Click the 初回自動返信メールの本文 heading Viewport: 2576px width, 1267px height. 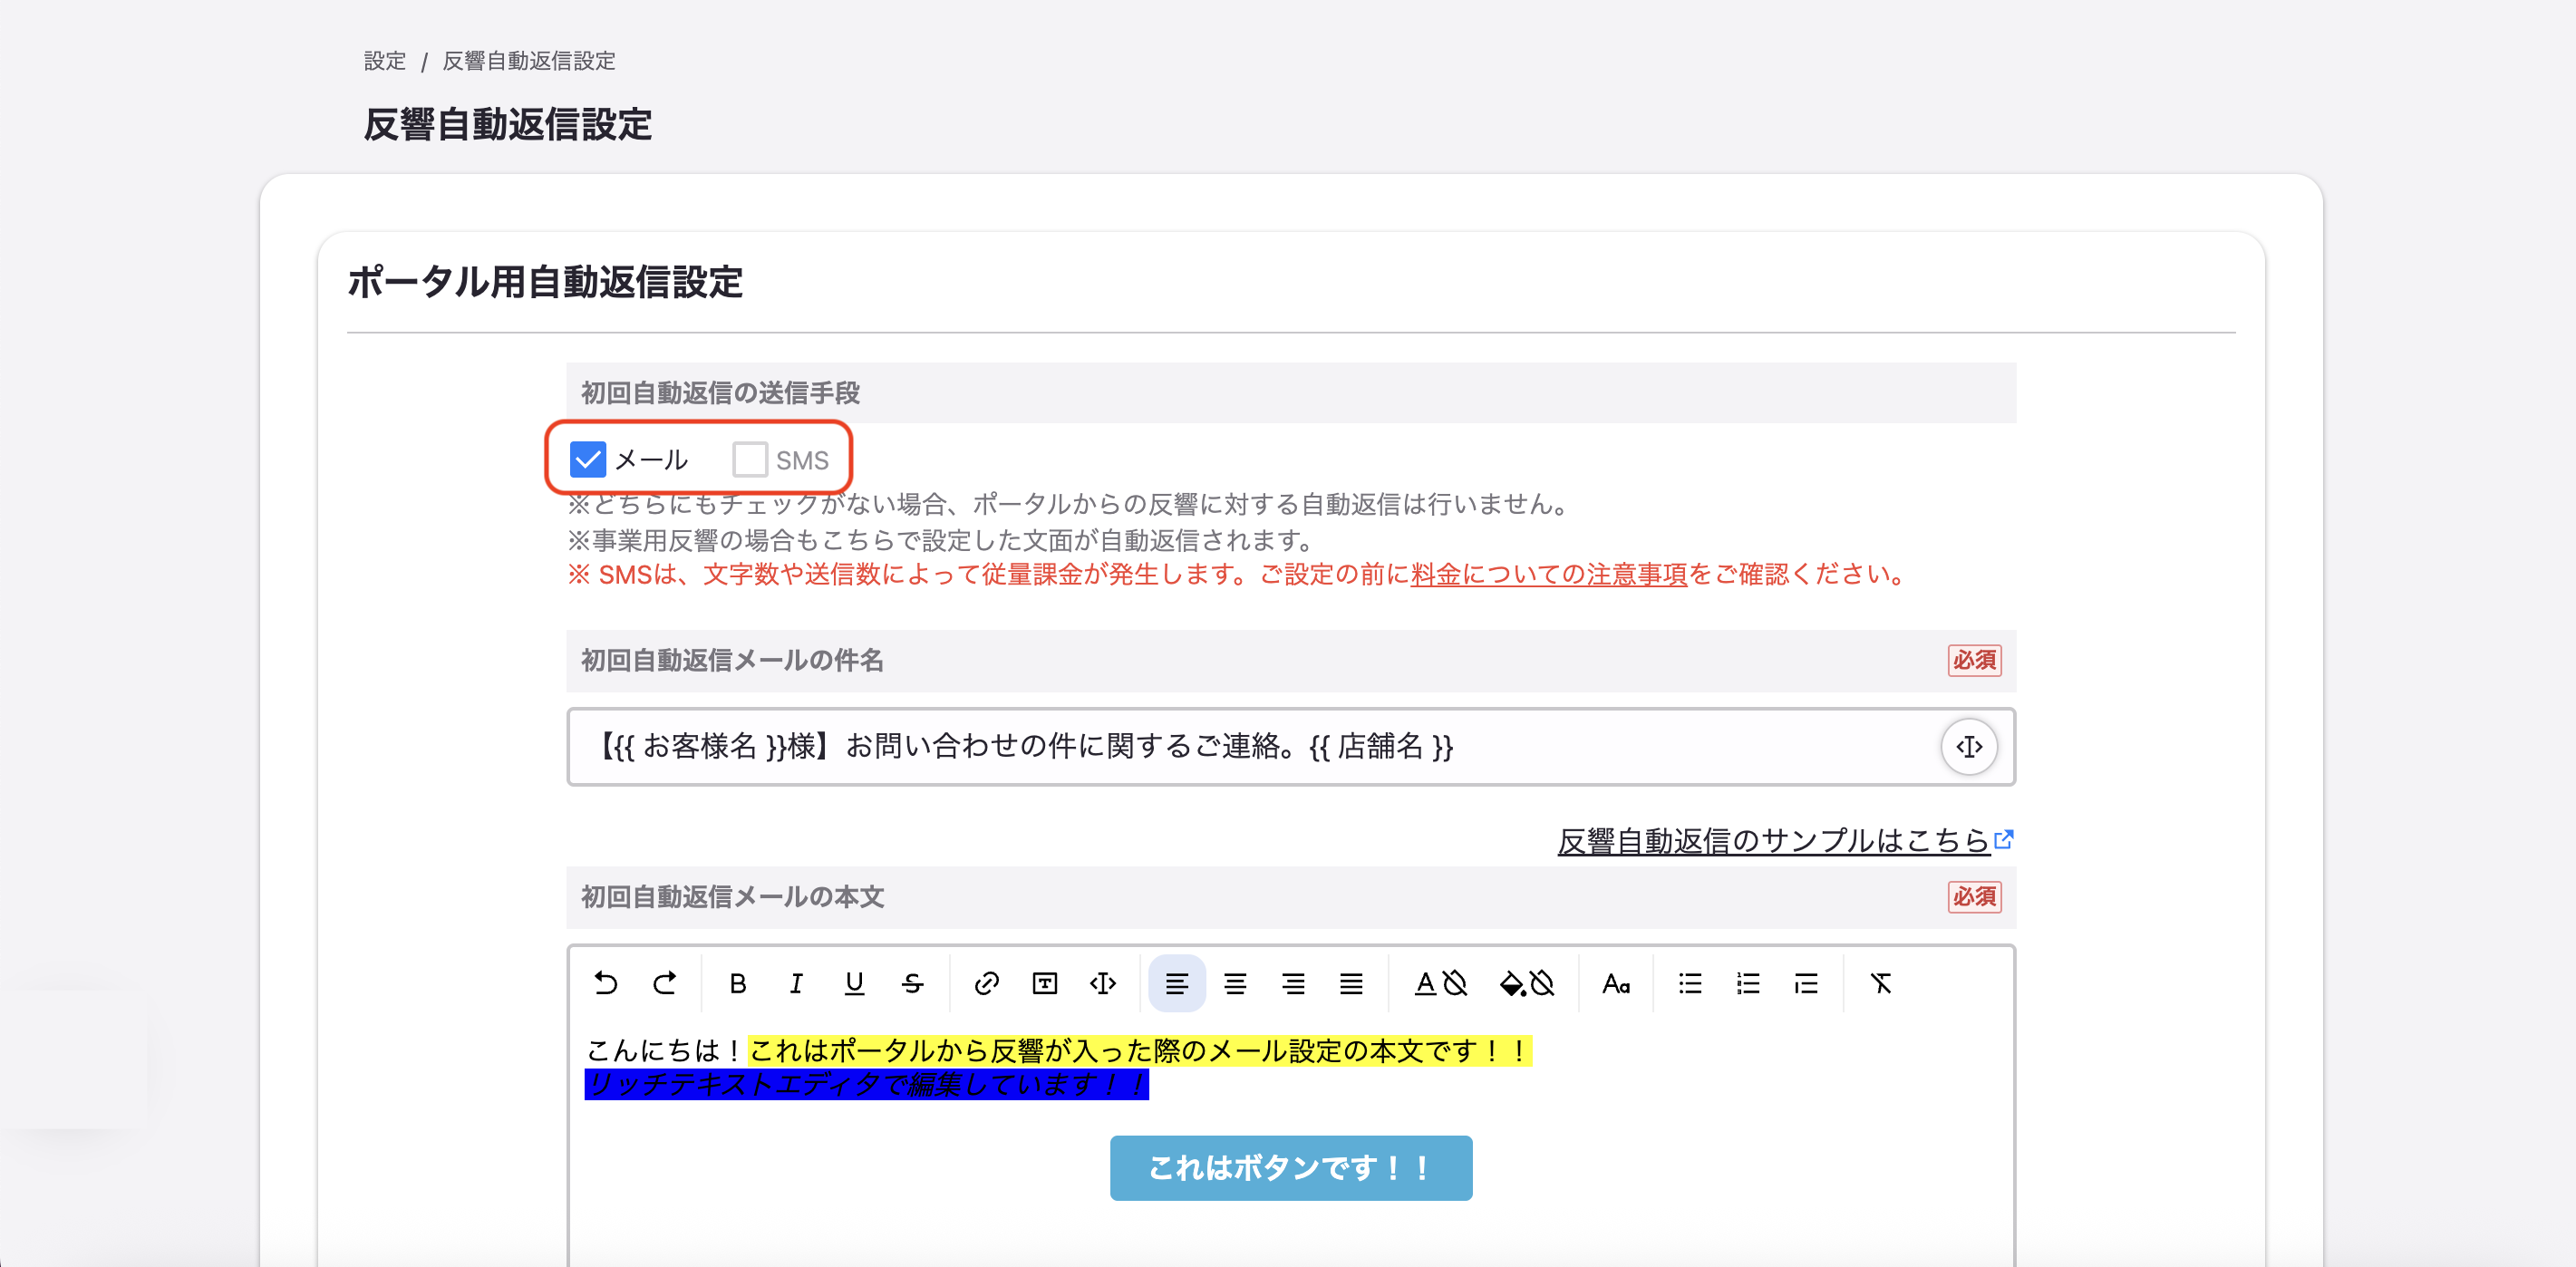click(x=732, y=896)
